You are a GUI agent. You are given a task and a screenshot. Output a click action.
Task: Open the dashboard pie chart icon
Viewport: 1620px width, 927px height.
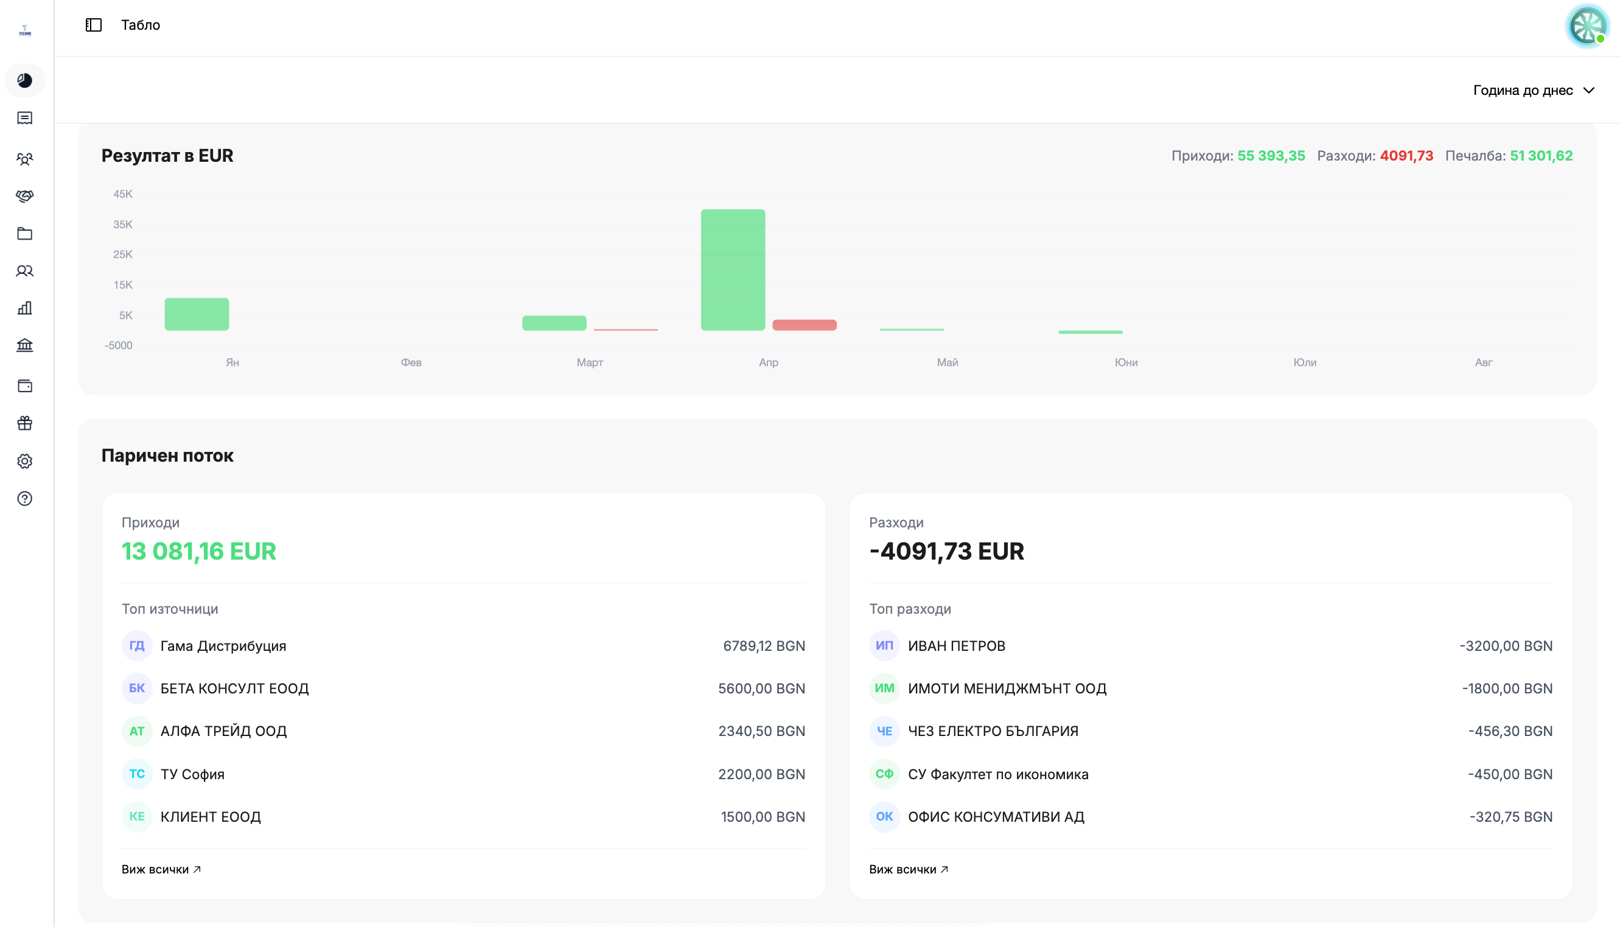pos(25,80)
